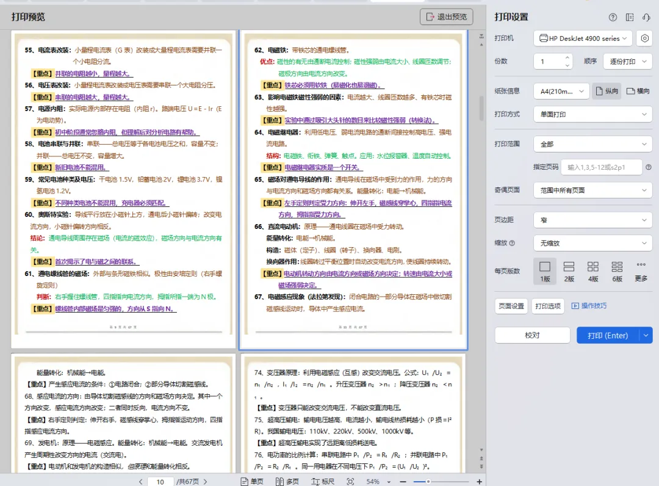Switch to 单页 single page view
This screenshot has width=659, height=486.
tap(251, 481)
